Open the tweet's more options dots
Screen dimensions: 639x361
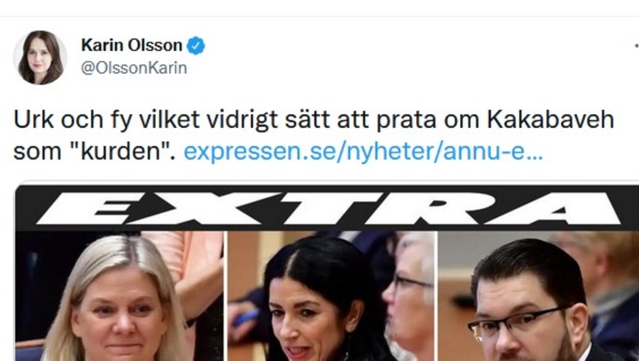pos(636,46)
